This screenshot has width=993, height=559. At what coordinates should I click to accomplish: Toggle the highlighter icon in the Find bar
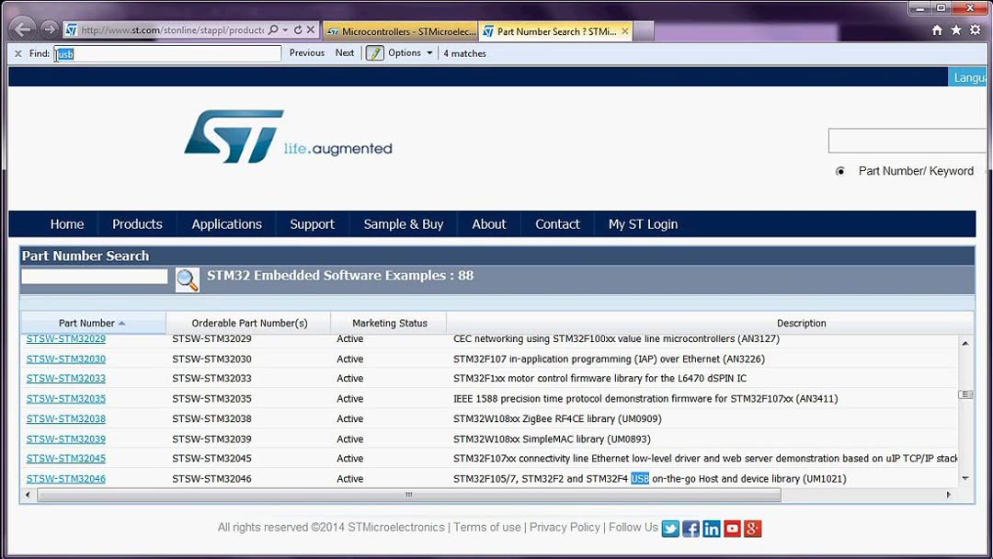pos(374,52)
